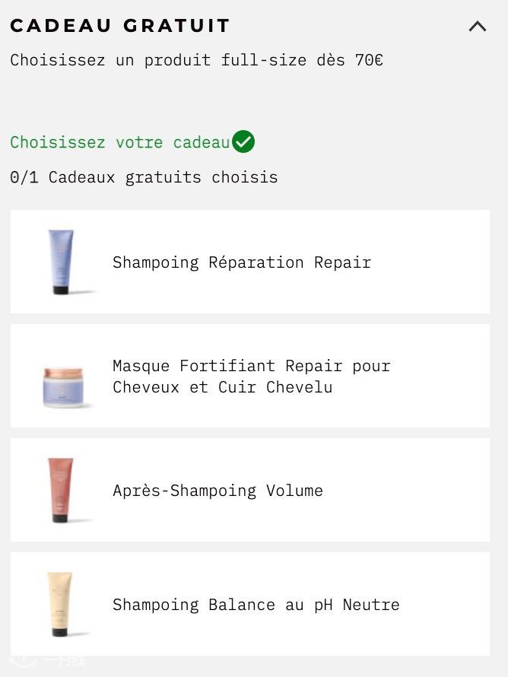The image size is (508, 677).
Task: Click the Après-Shampoing Volume label text
Action: click(x=217, y=491)
